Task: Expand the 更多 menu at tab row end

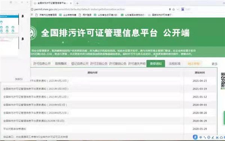Action: [214, 64]
